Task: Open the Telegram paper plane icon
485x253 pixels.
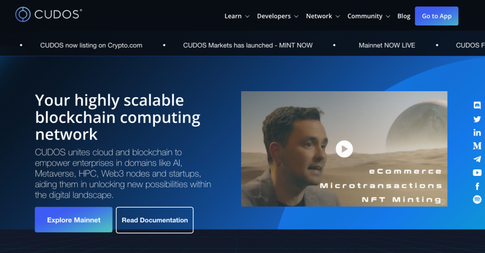Action: click(477, 159)
